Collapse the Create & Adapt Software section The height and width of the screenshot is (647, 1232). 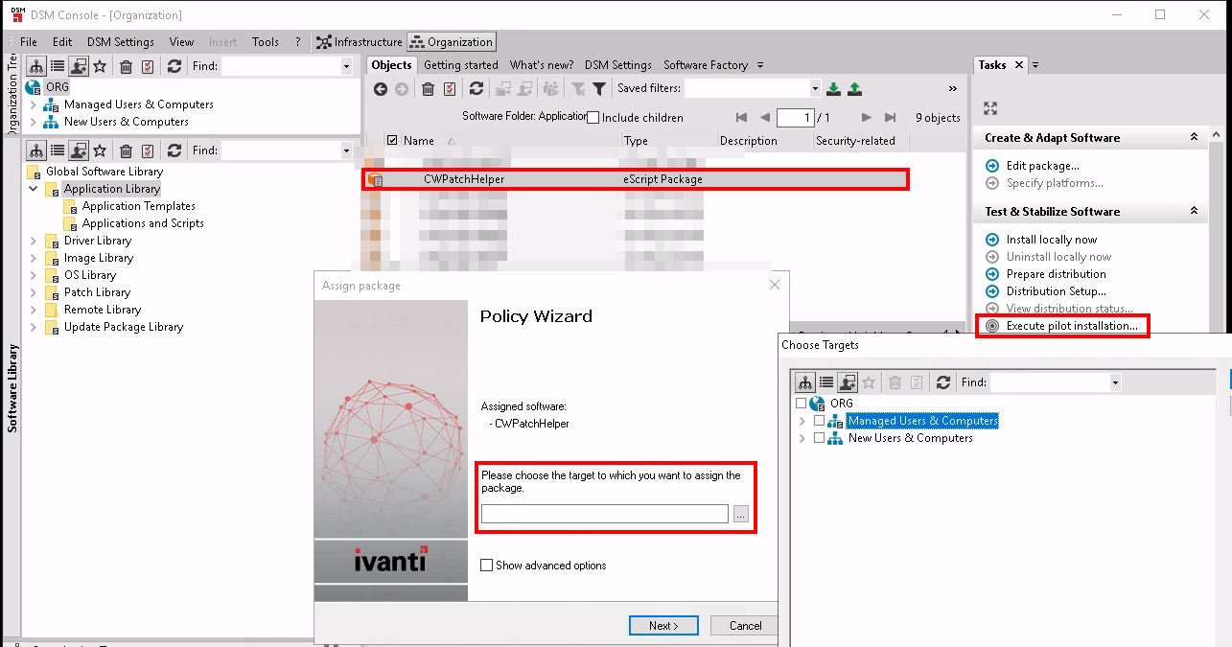click(1194, 138)
